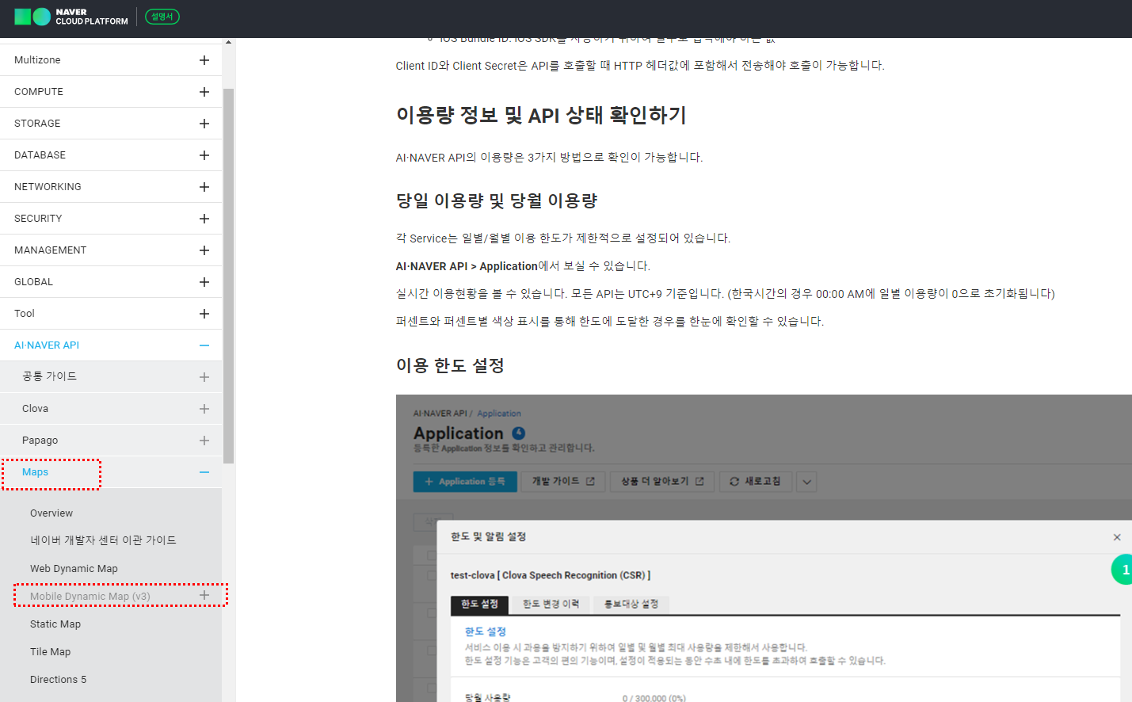
Task: Expand the GLOBAL section plus icon
Action: point(204,282)
